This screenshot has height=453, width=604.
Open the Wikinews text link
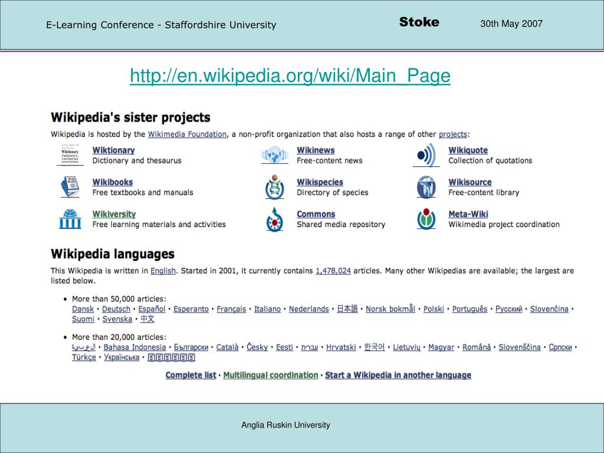coord(316,150)
